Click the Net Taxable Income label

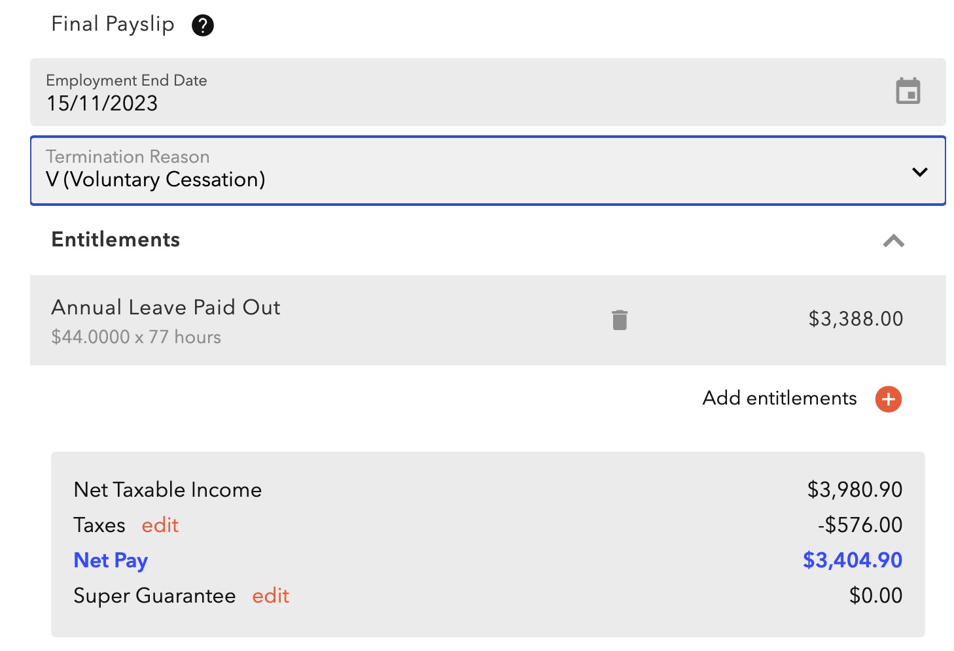pos(168,490)
